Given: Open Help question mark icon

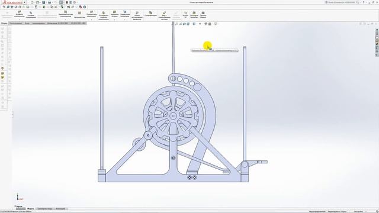Looking at the screenshot, I should point(364,2).
